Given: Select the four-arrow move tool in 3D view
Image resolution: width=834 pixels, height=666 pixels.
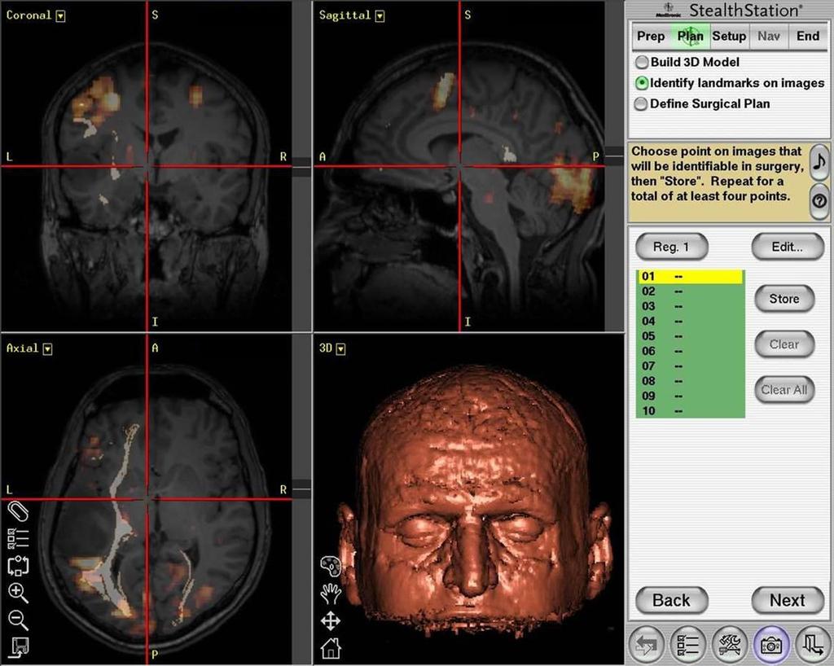Looking at the screenshot, I should (x=331, y=621).
